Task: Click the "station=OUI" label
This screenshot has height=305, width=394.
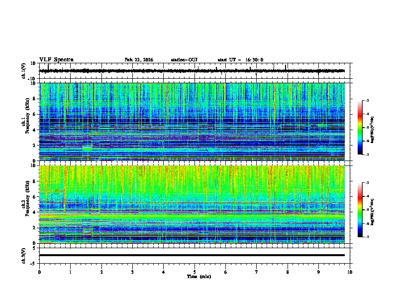Action: tap(184, 60)
